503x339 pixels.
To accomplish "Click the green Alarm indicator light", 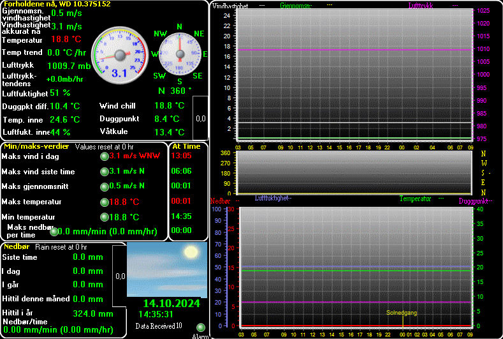I will [x=201, y=328].
